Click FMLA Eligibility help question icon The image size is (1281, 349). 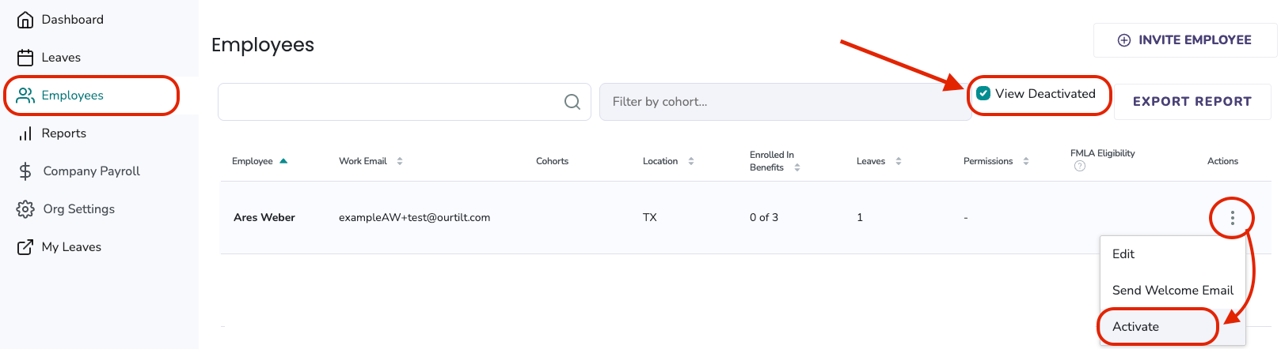point(1079,166)
